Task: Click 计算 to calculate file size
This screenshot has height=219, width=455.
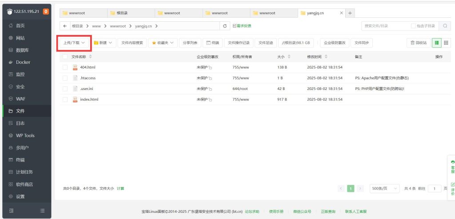Action: tap(120, 188)
